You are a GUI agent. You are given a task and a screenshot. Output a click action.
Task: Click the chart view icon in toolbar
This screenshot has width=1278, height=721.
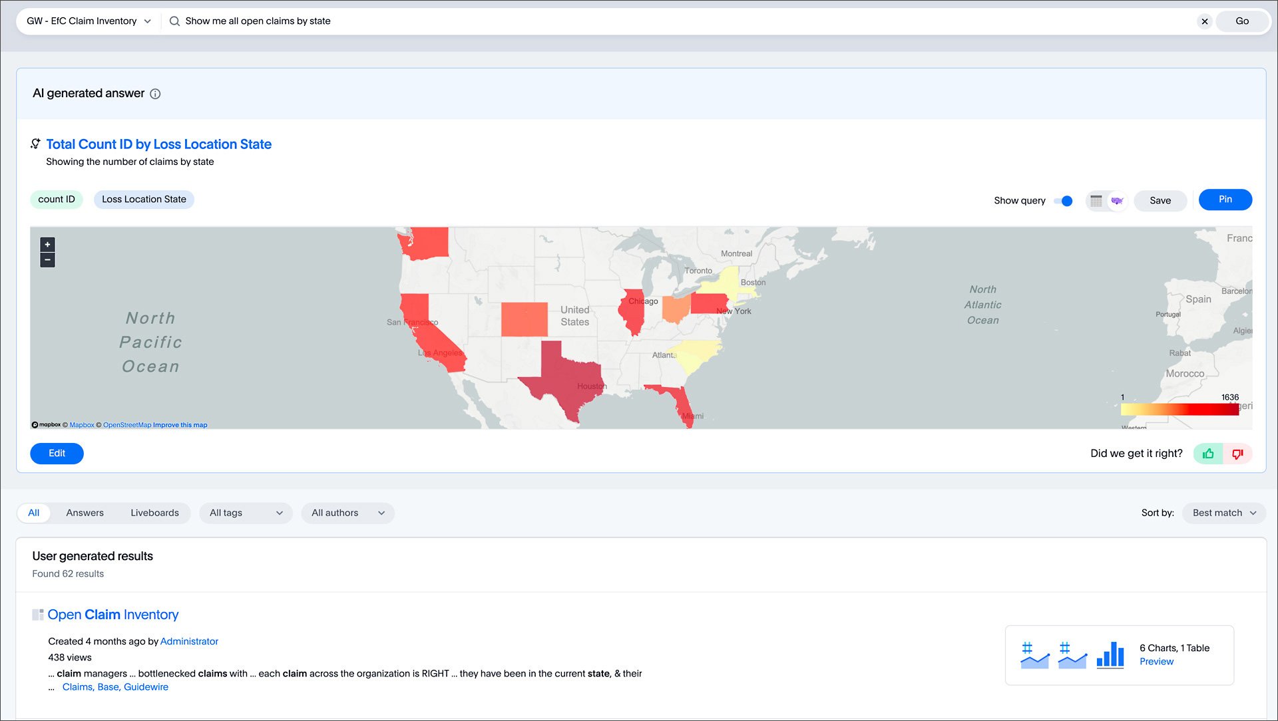pyautogui.click(x=1116, y=200)
